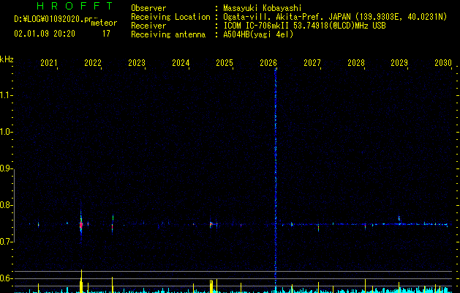Viewport: 460px width, 293px height.
Task: Click the "meteor" count label
Action: (x=104, y=23)
